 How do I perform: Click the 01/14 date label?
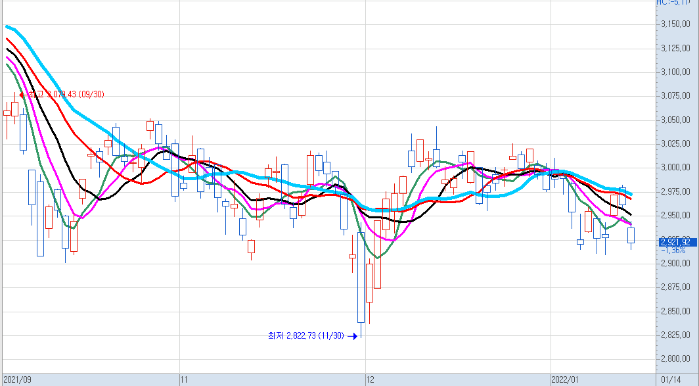pos(671,379)
